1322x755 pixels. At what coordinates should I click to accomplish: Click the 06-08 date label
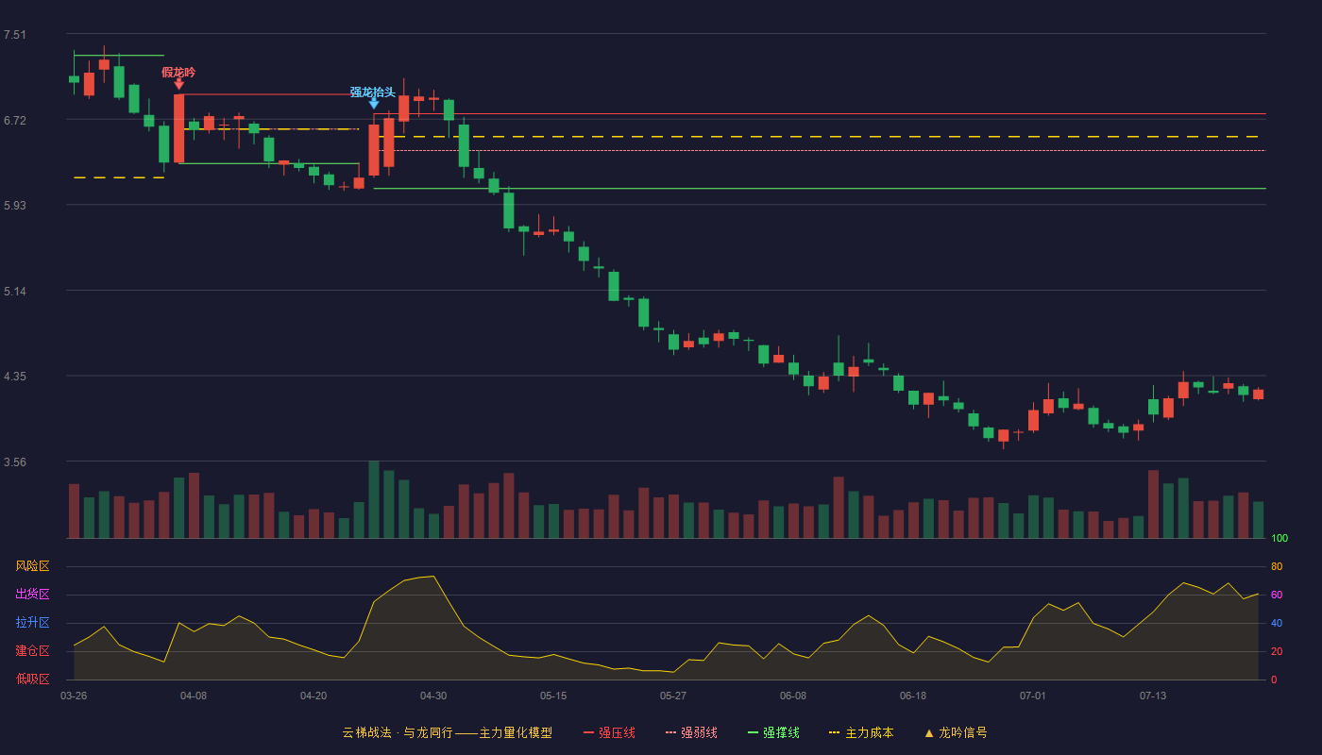793,696
